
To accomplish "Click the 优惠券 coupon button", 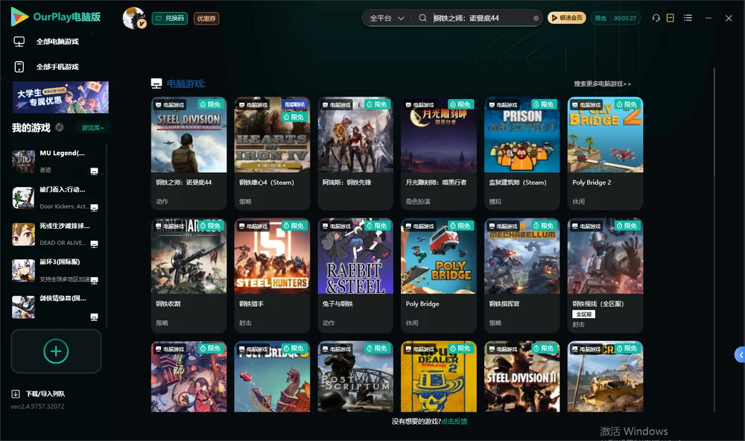I will tap(206, 19).
